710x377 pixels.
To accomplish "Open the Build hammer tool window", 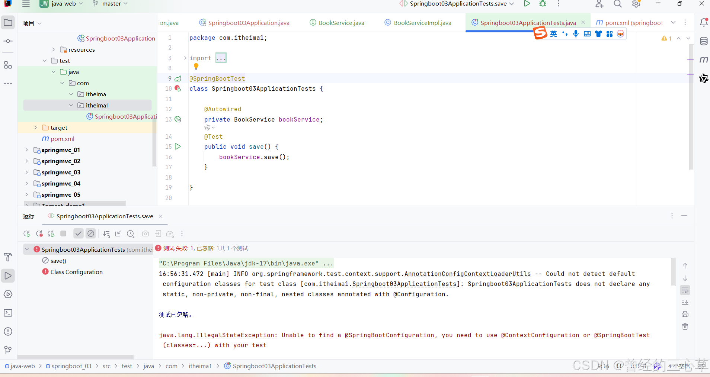I will pos(8,257).
